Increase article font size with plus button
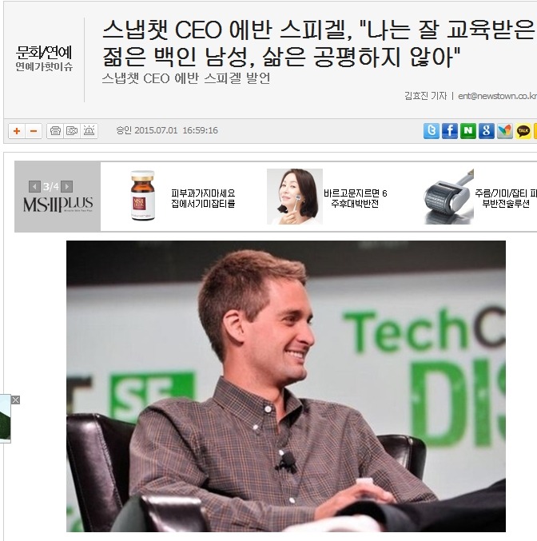The height and width of the screenshot is (541, 537). pyautogui.click(x=17, y=131)
